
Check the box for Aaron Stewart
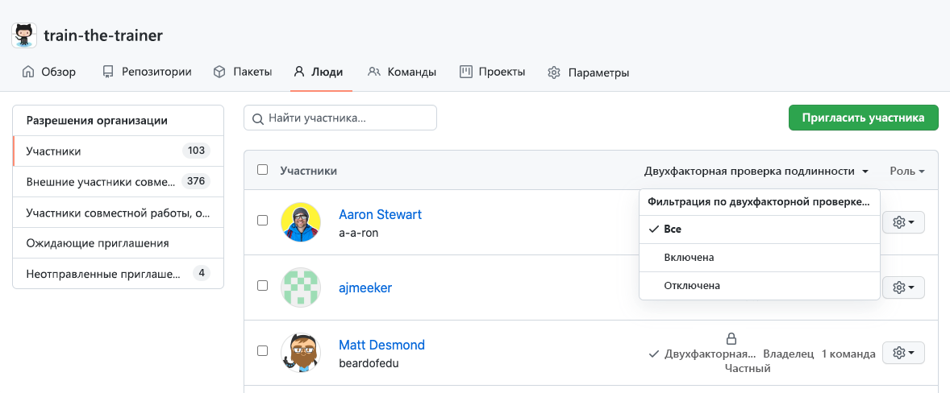click(x=262, y=221)
